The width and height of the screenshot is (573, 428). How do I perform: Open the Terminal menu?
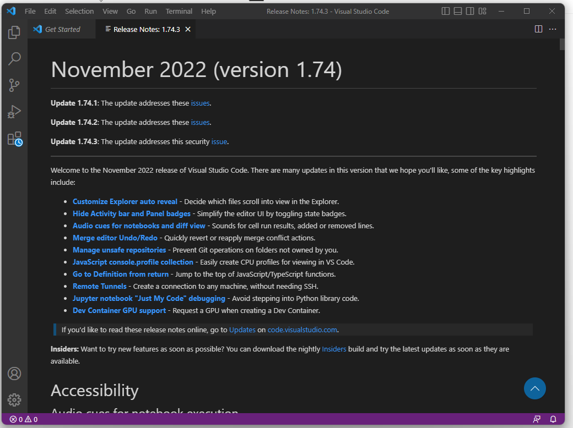coord(179,12)
